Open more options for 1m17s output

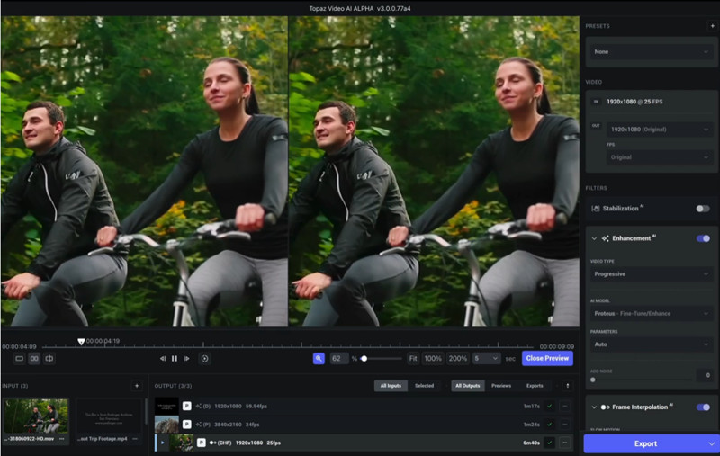pyautogui.click(x=565, y=406)
